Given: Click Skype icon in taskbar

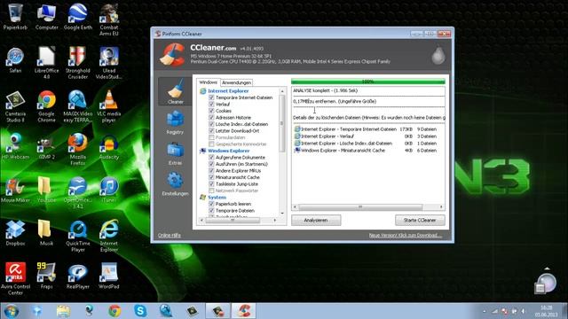Looking at the screenshot, I should [140, 311].
